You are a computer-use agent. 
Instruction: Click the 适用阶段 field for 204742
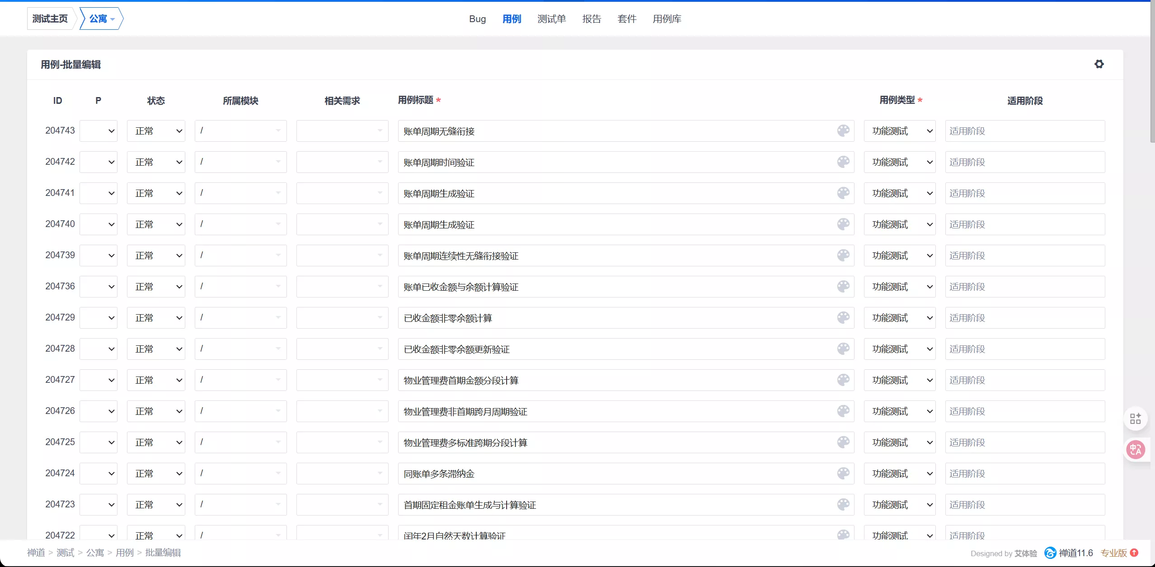click(1024, 162)
